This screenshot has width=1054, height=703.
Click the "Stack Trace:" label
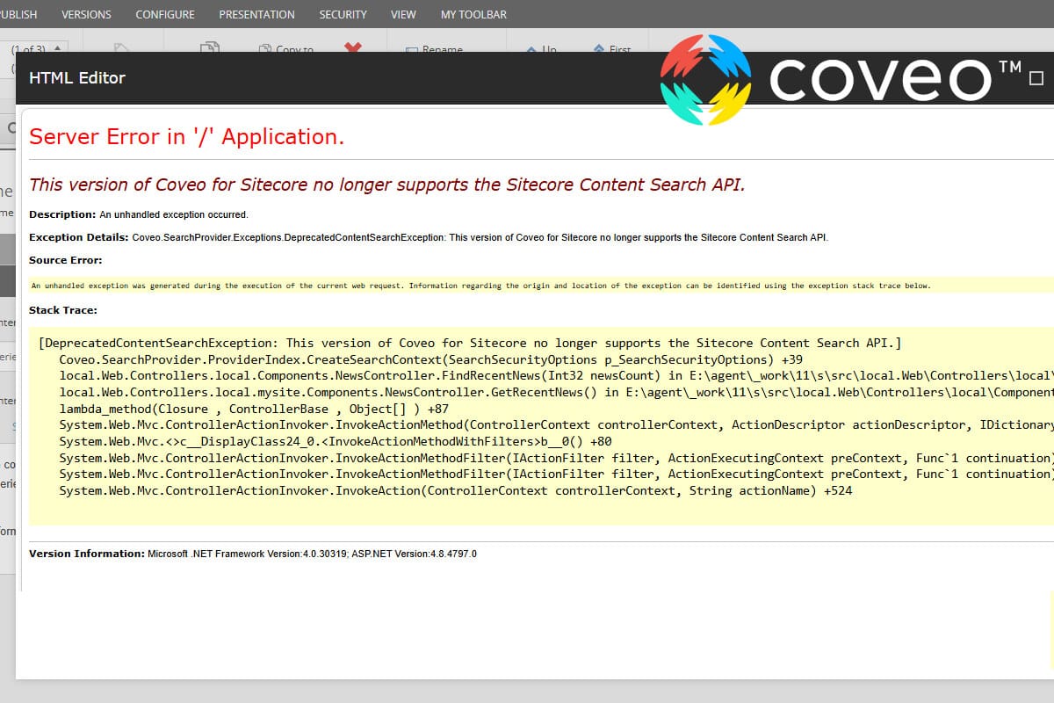point(63,310)
